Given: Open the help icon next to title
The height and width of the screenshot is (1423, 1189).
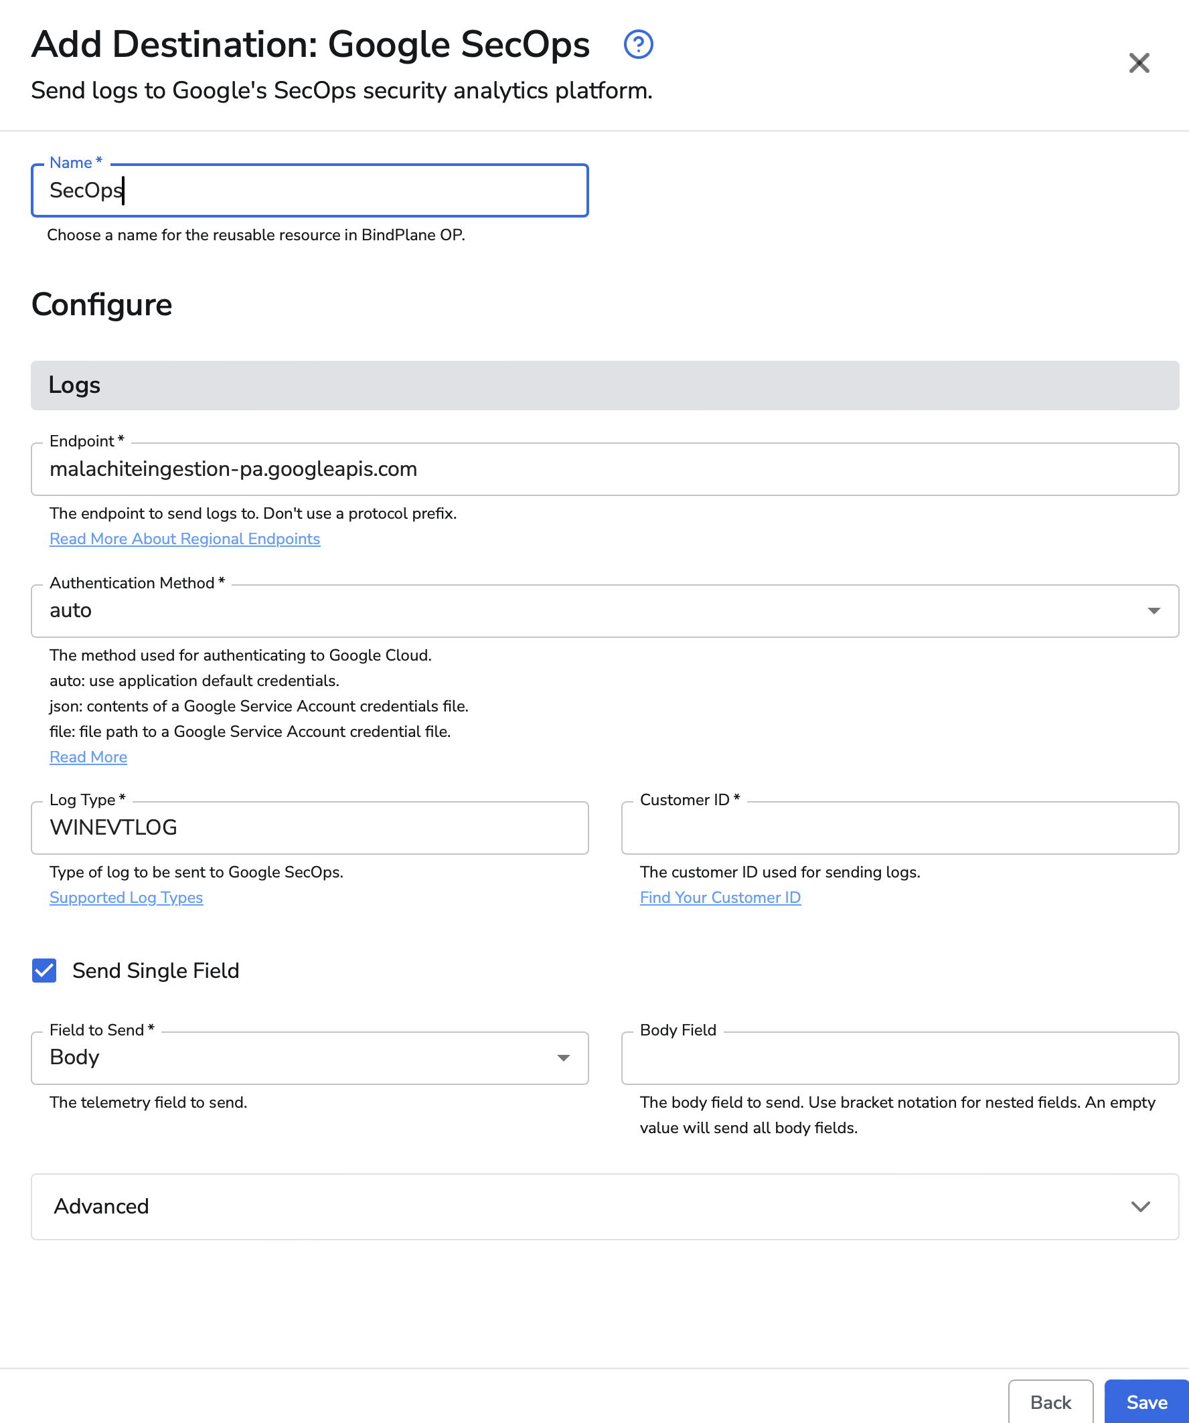Looking at the screenshot, I should pyautogui.click(x=638, y=45).
